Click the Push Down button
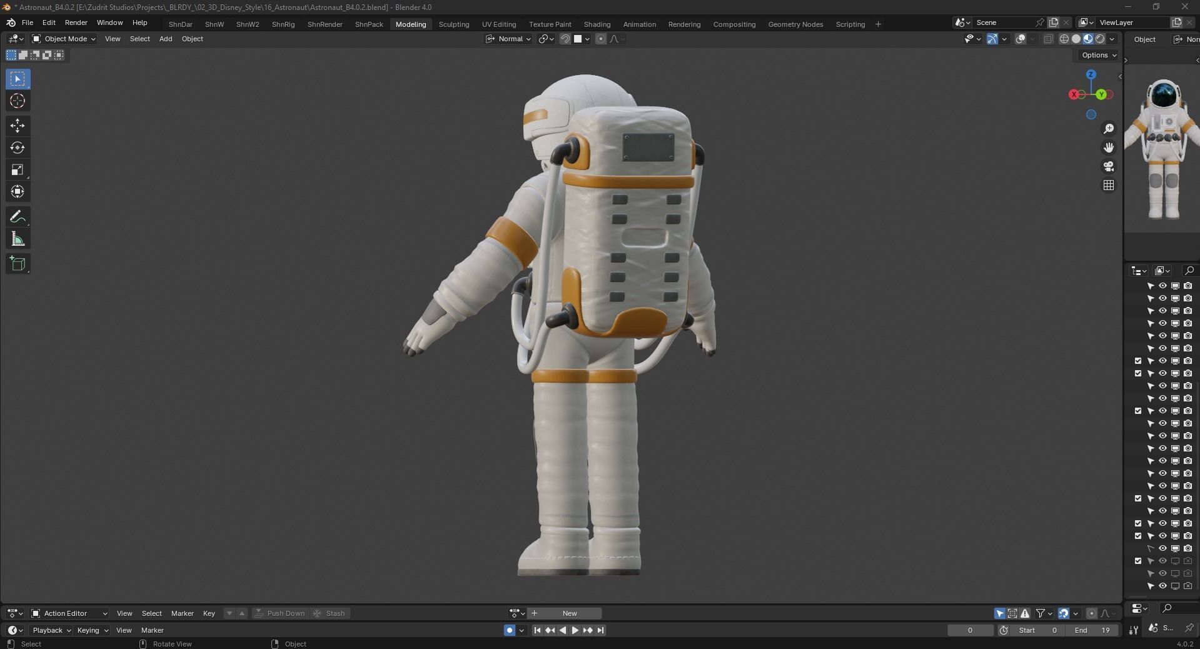This screenshot has height=649, width=1200. tap(280, 613)
